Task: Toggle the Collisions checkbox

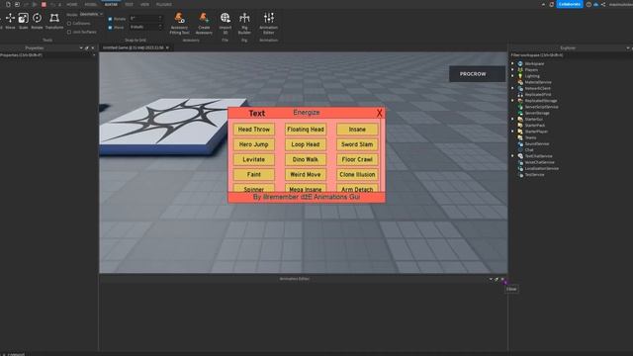Action: click(x=69, y=24)
